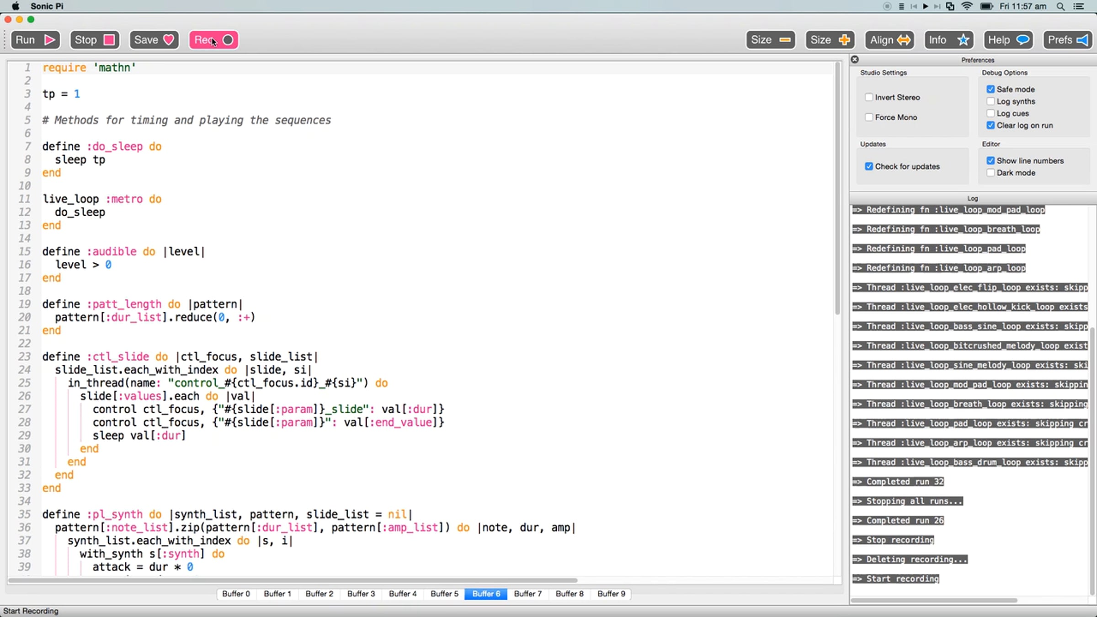Viewport: 1097px width, 617px height.
Task: Uncheck Show line numbers
Action: click(990, 161)
